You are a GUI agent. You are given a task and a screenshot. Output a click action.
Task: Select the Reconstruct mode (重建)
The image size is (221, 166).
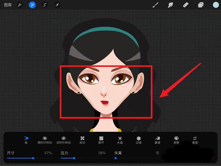point(158,140)
